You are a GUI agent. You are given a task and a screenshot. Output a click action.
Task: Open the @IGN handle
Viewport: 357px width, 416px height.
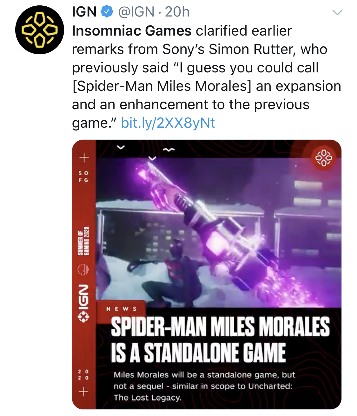[136, 12]
